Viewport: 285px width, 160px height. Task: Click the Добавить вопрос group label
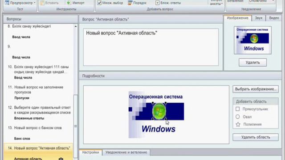click(160, 9)
